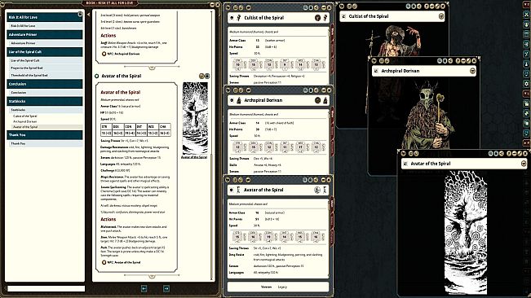Open Prayer to the Spiral God page
Image resolution: width=531 pixels, height=298 pixels.
click(46, 68)
